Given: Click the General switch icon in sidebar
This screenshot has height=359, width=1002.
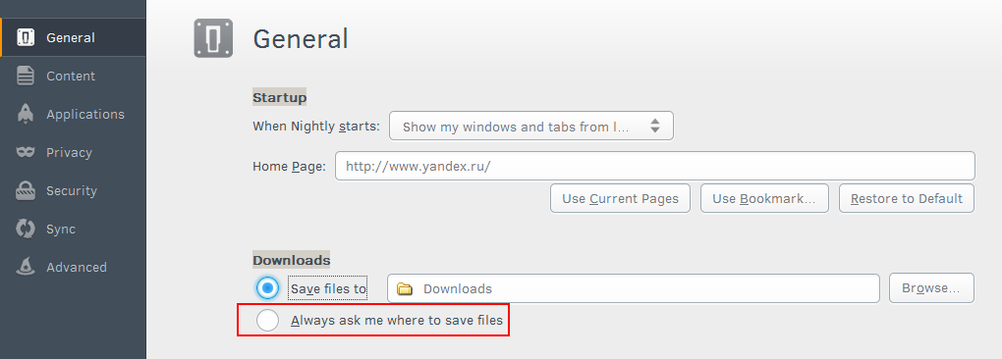Looking at the screenshot, I should (x=26, y=37).
